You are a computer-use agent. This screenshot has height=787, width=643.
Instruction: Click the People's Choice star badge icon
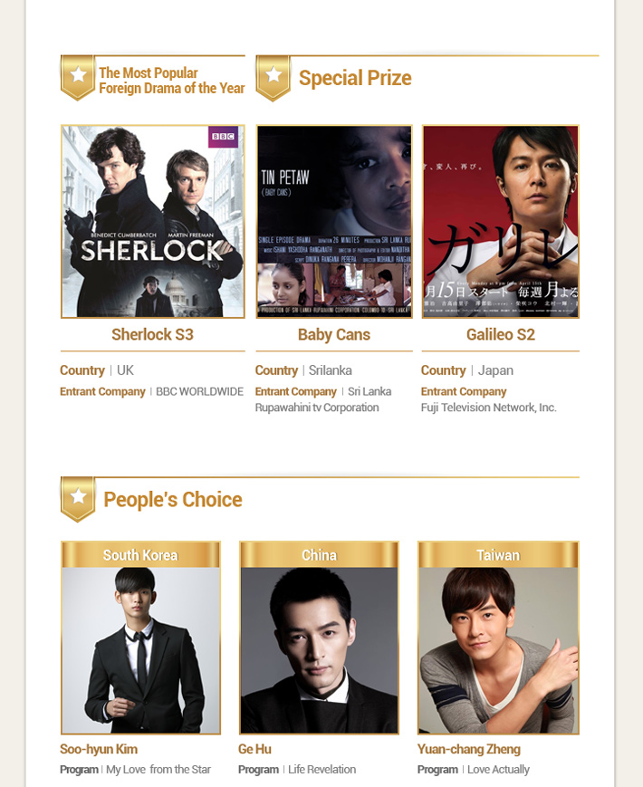click(x=78, y=499)
